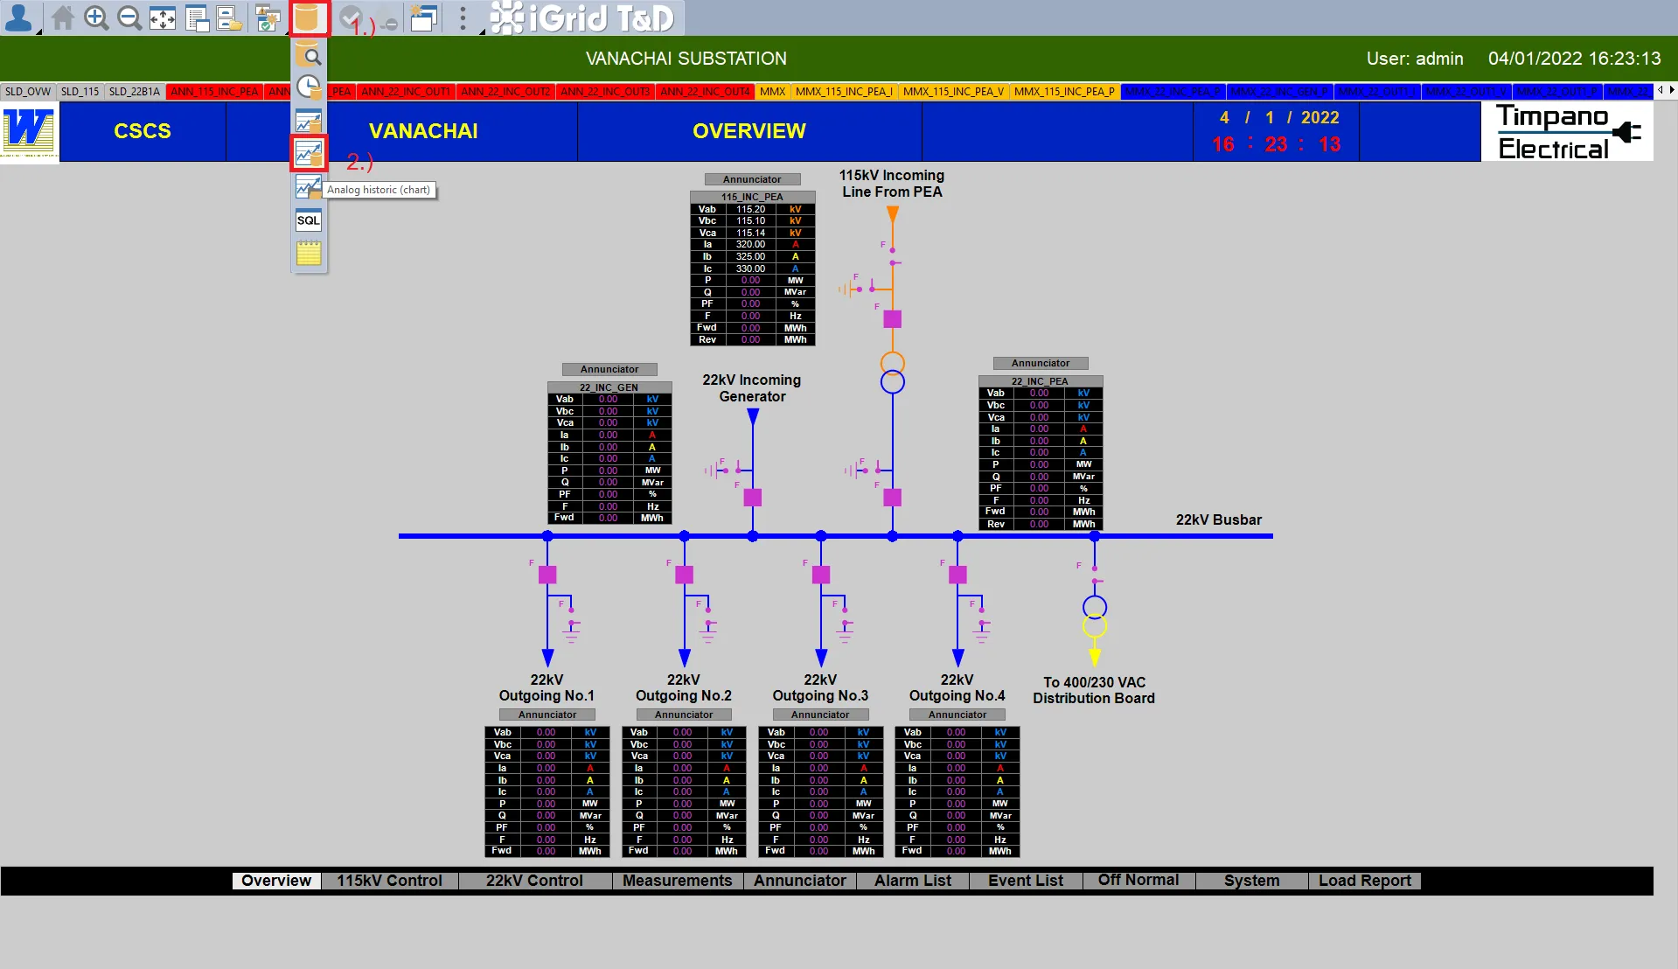Open a new window from toolbar

click(x=424, y=17)
